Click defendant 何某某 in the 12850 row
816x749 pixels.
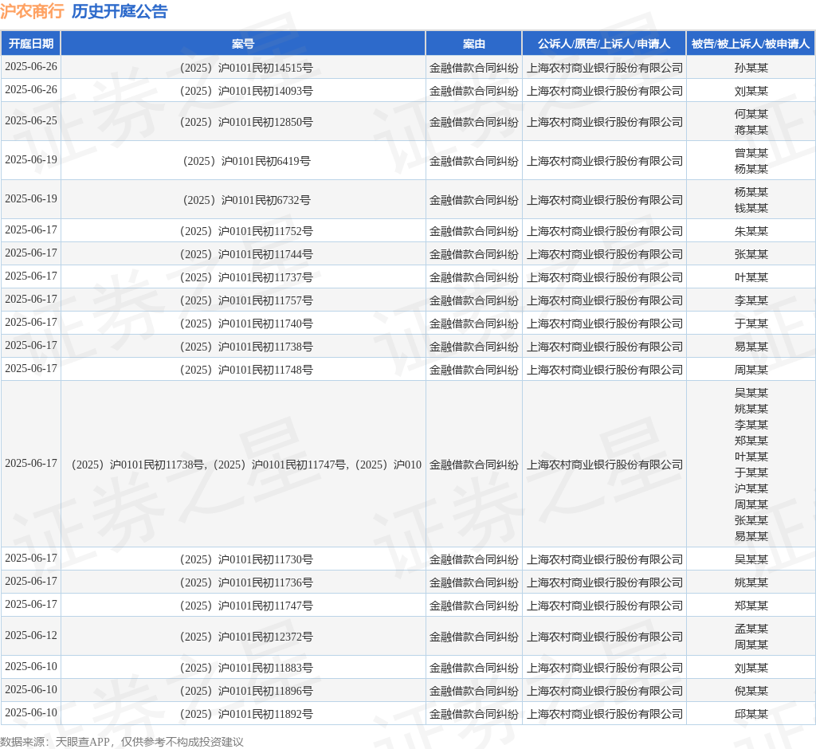pyautogui.click(x=751, y=114)
